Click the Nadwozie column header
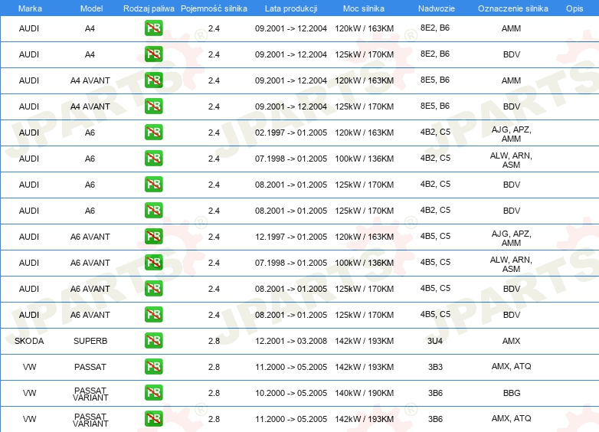This screenshot has height=432, width=599. [x=437, y=8]
